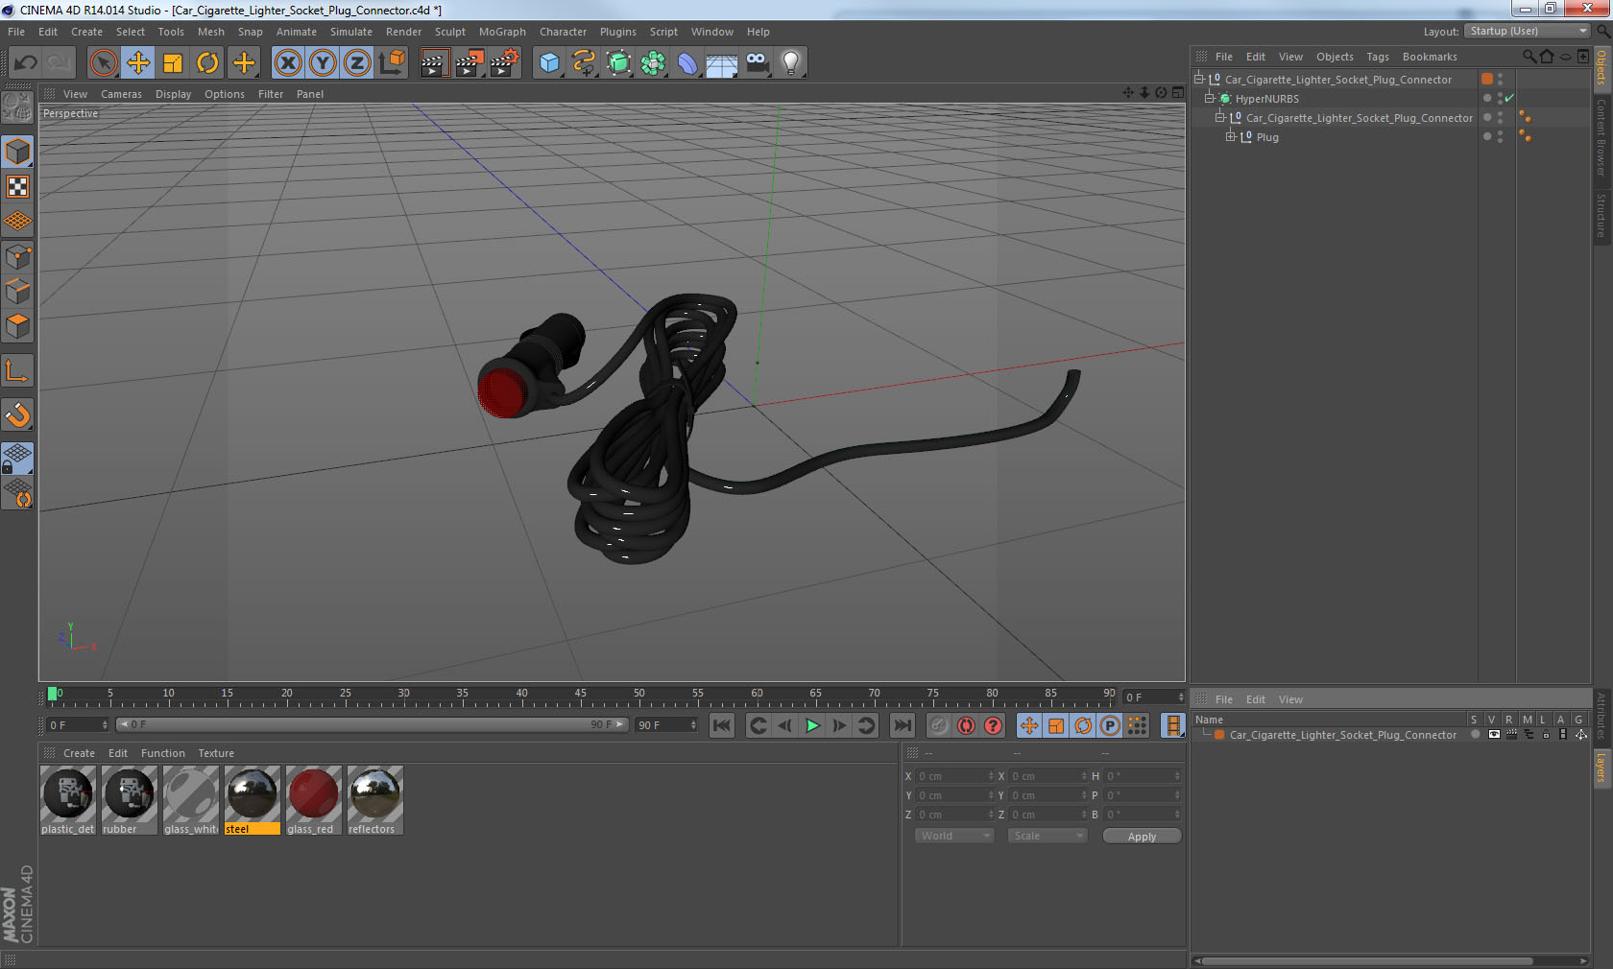The height and width of the screenshot is (969, 1613).
Task: Select Edges mode
Action: tap(18, 291)
